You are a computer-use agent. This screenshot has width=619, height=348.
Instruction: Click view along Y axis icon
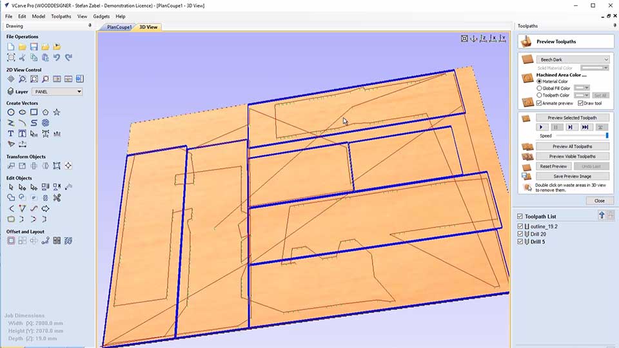502,38
